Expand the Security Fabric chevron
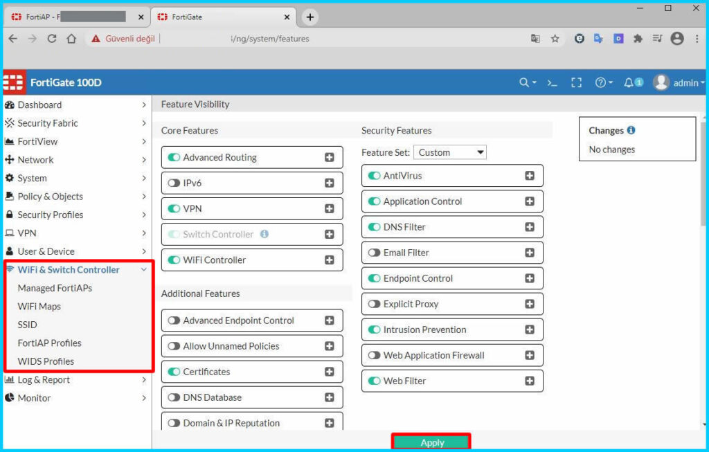709x452 pixels. pyautogui.click(x=144, y=123)
